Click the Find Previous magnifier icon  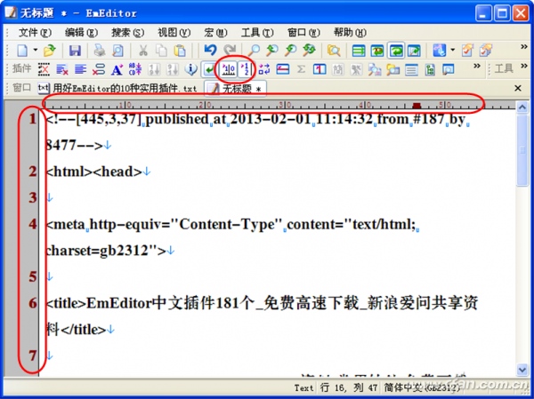pyautogui.click(x=290, y=51)
